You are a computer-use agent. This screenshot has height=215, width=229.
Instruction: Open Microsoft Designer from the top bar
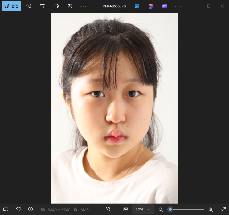(x=151, y=6)
